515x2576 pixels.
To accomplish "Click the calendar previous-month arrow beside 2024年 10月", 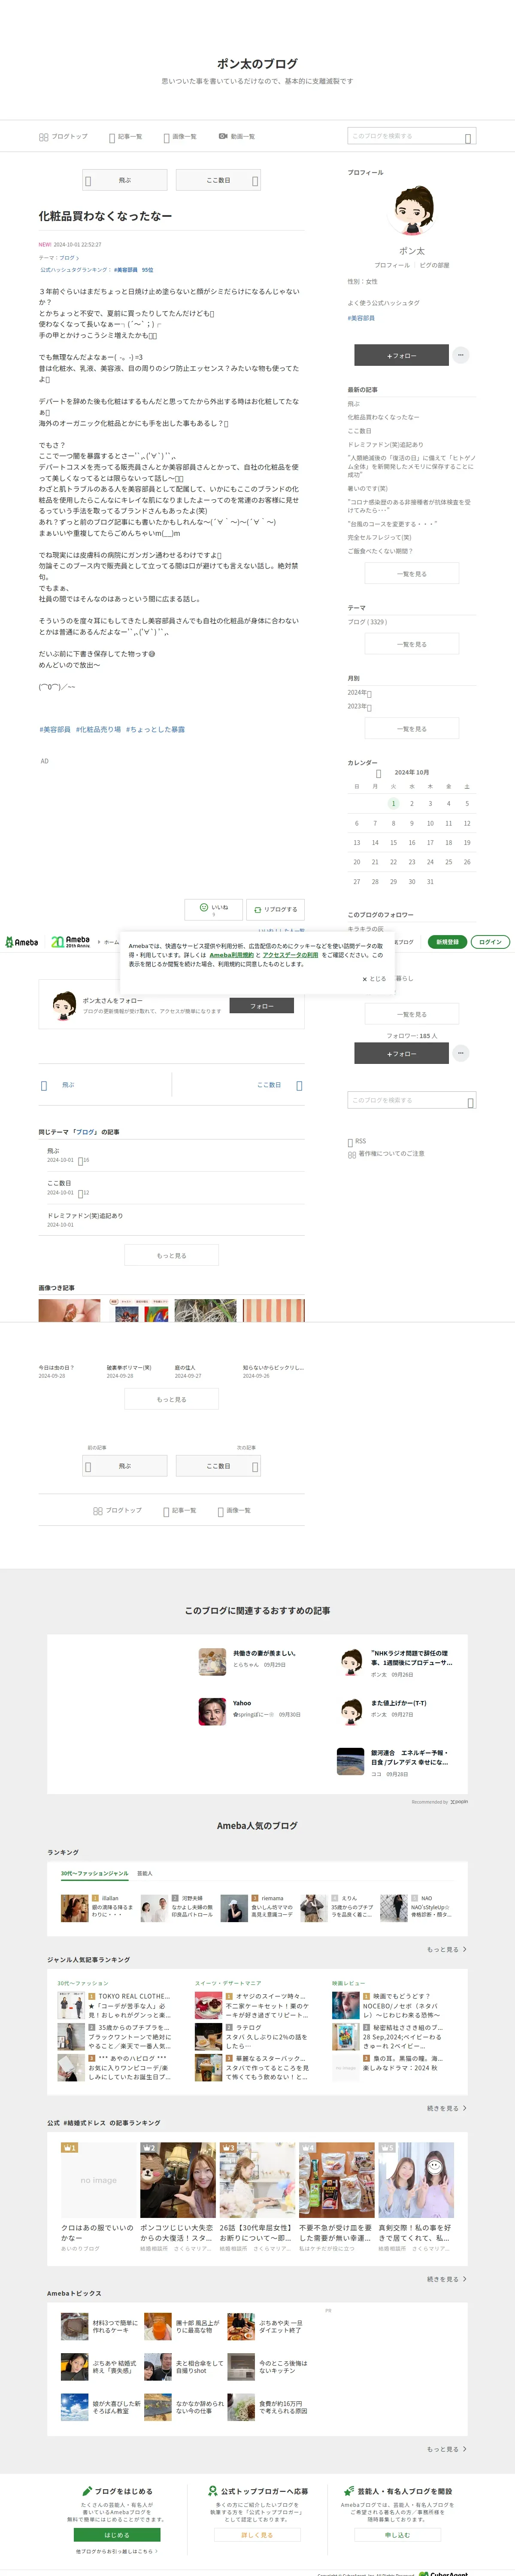I will tap(378, 773).
